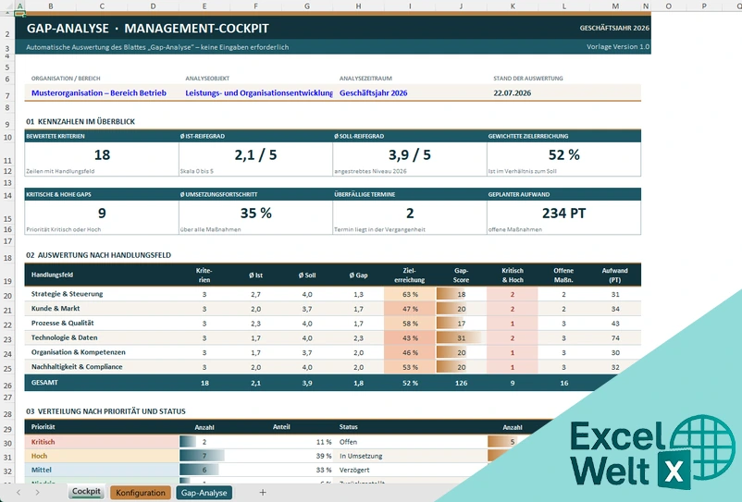The height and width of the screenshot is (502, 742).
Task: Open the Konfiguration sheet tab
Action: point(141,493)
